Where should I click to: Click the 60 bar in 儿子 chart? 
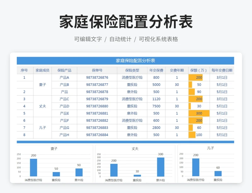pos(218,173)
